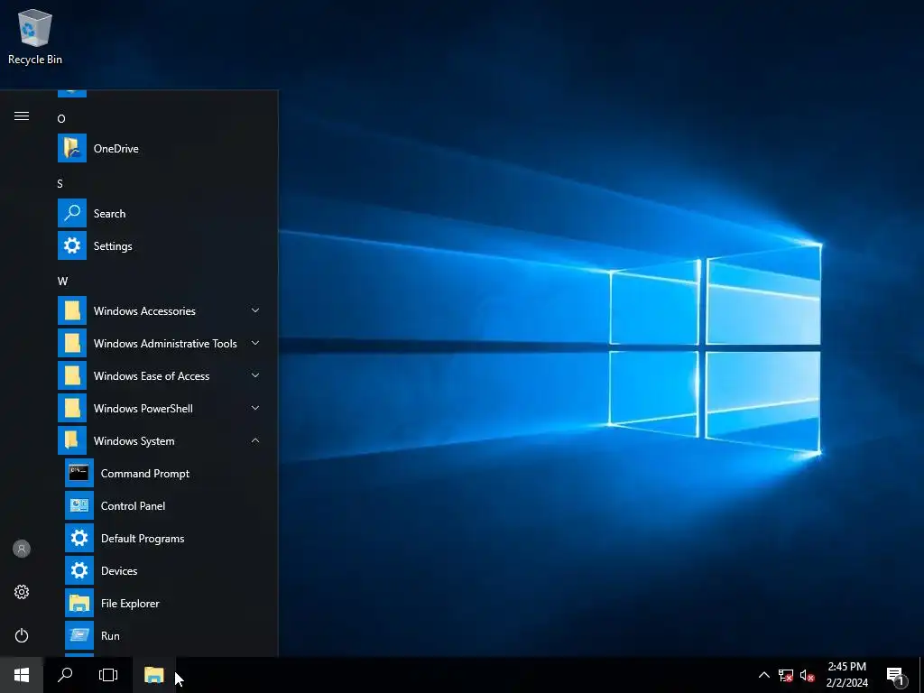The image size is (924, 693).
Task: Launch the Command Prompt icon
Action: [x=79, y=473]
